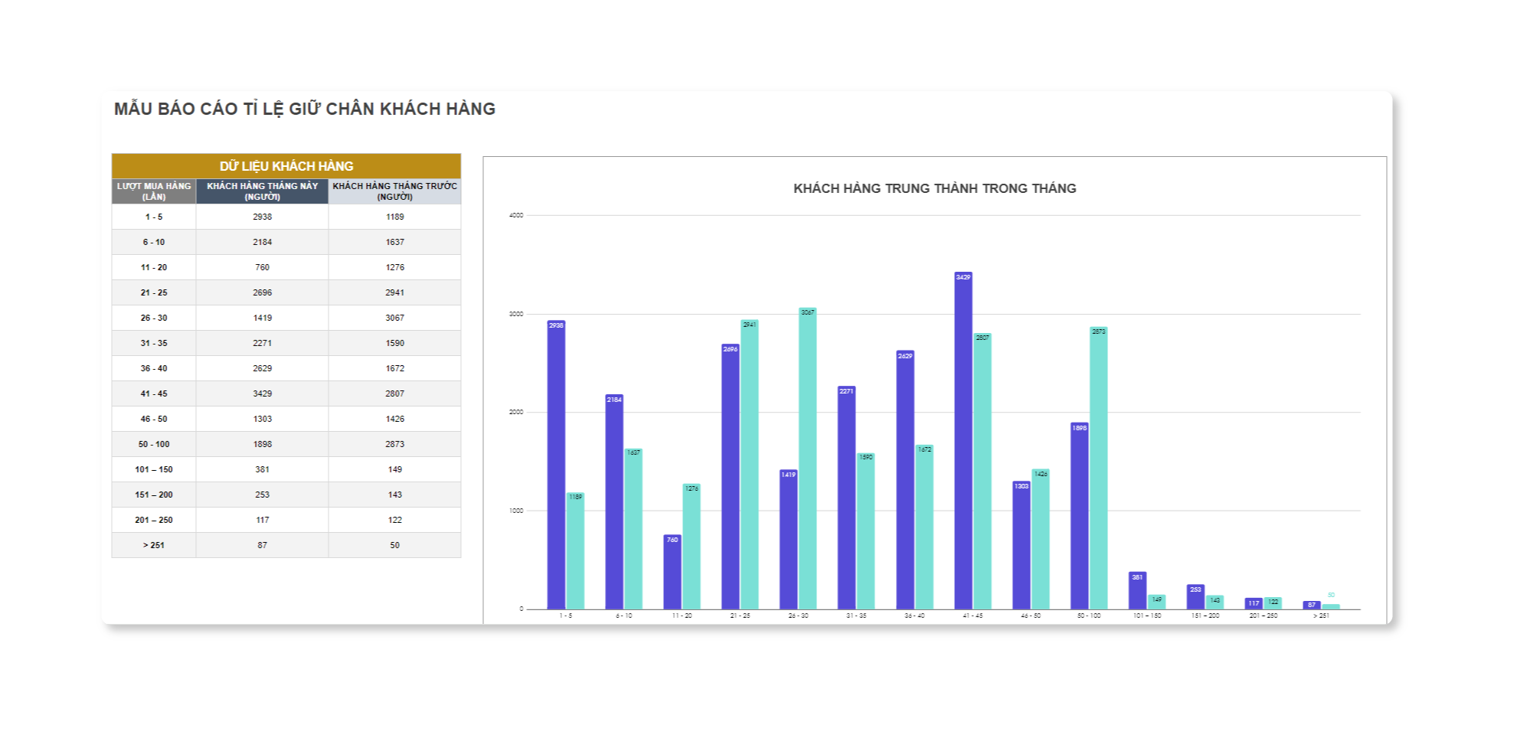Select the 'DỮ LIỆU KHÁCH HÀNG' table header
This screenshot has height=751, width=1517.
click(286, 166)
